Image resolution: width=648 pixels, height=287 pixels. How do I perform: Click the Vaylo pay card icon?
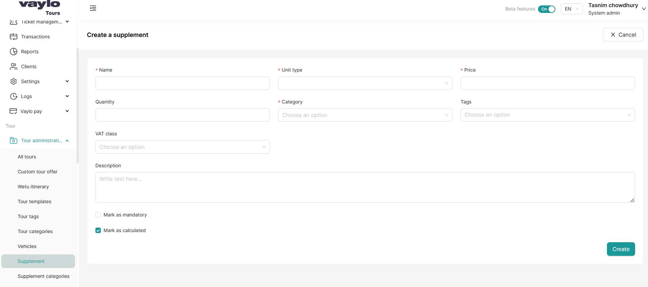point(13,111)
